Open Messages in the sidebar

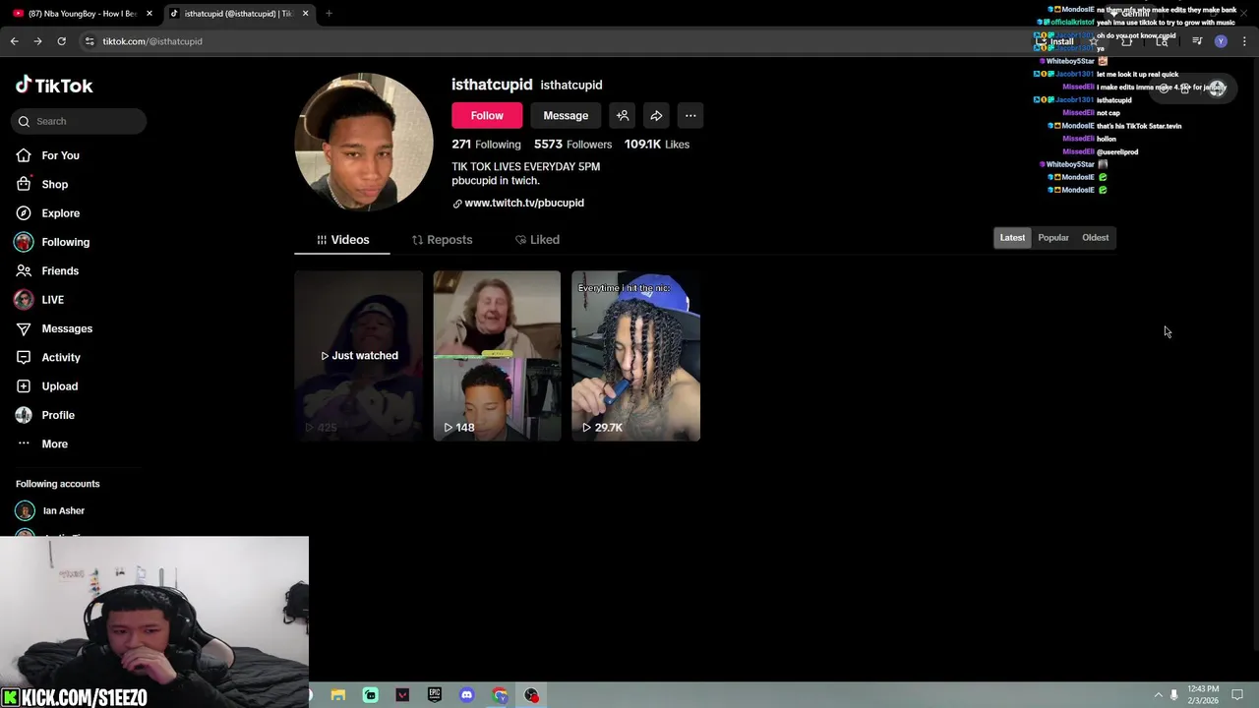tap(67, 328)
